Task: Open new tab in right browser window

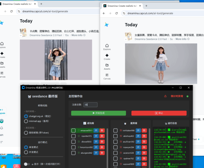Action: pos(146,6)
